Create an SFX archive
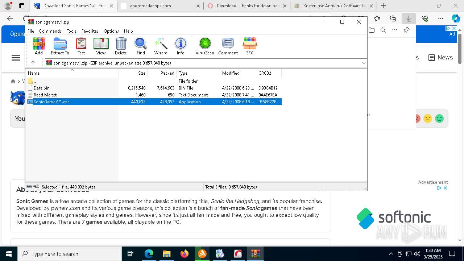The height and width of the screenshot is (261, 464). coord(250,46)
